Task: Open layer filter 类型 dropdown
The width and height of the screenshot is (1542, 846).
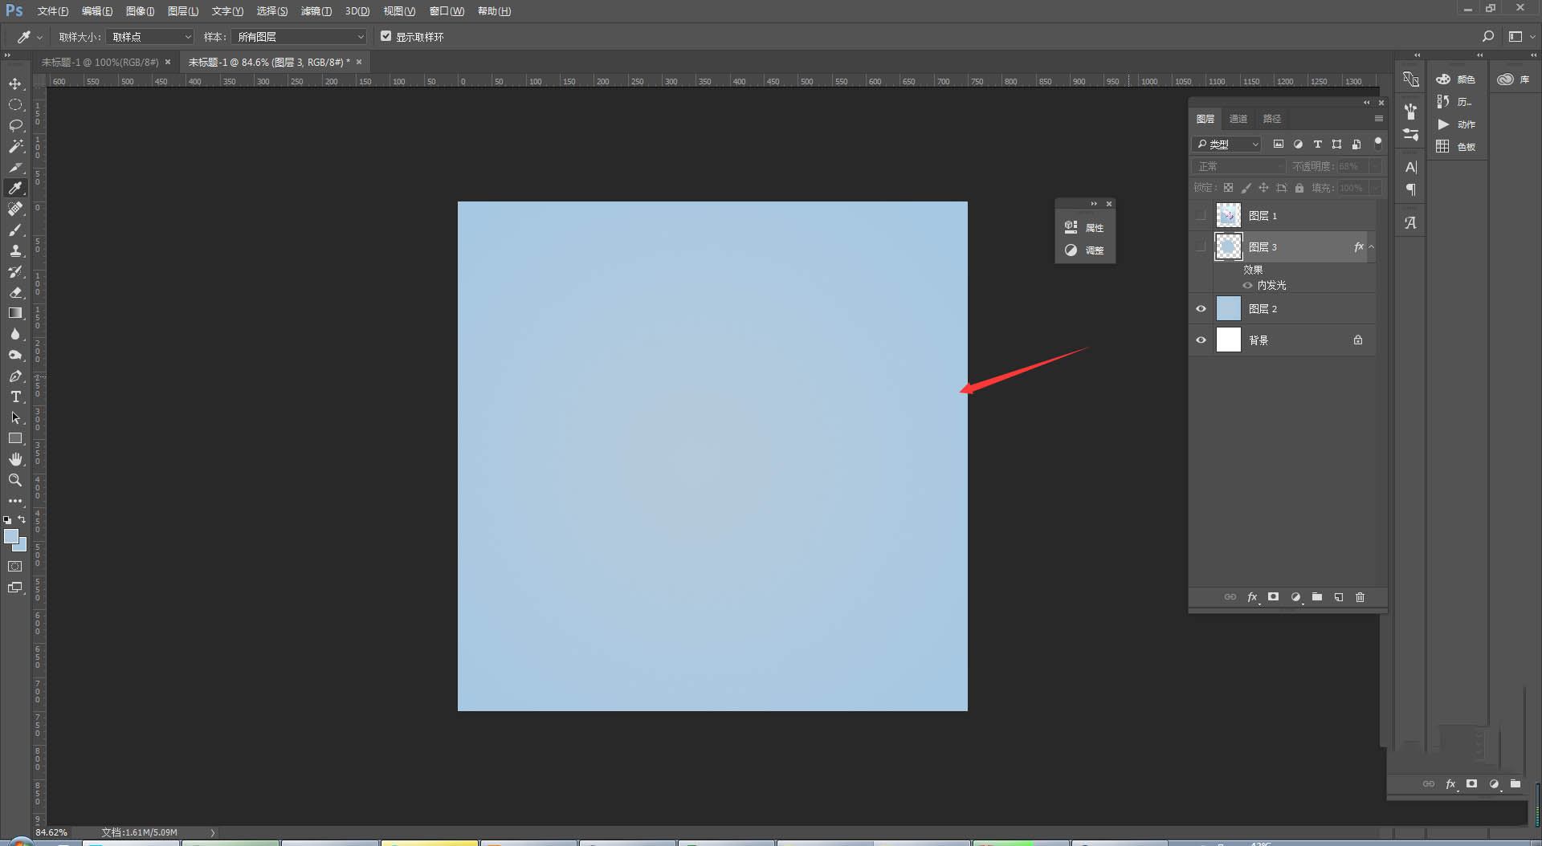Action: coord(1227,144)
